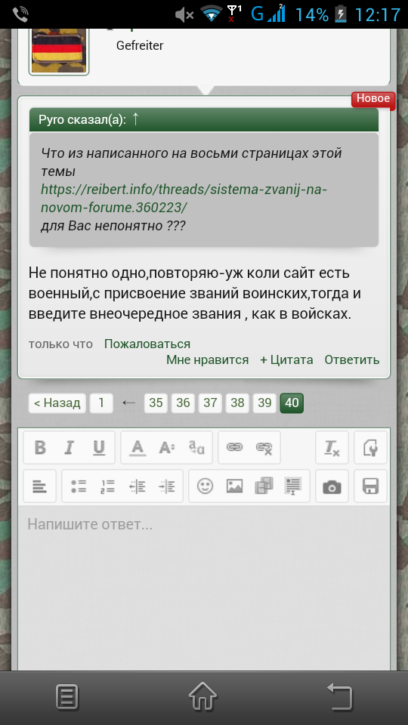Open the quoted reibert.info thread link
The height and width of the screenshot is (725, 408).
click(x=184, y=199)
